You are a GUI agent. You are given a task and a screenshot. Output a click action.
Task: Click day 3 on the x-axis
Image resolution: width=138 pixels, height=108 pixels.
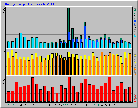(17, 105)
